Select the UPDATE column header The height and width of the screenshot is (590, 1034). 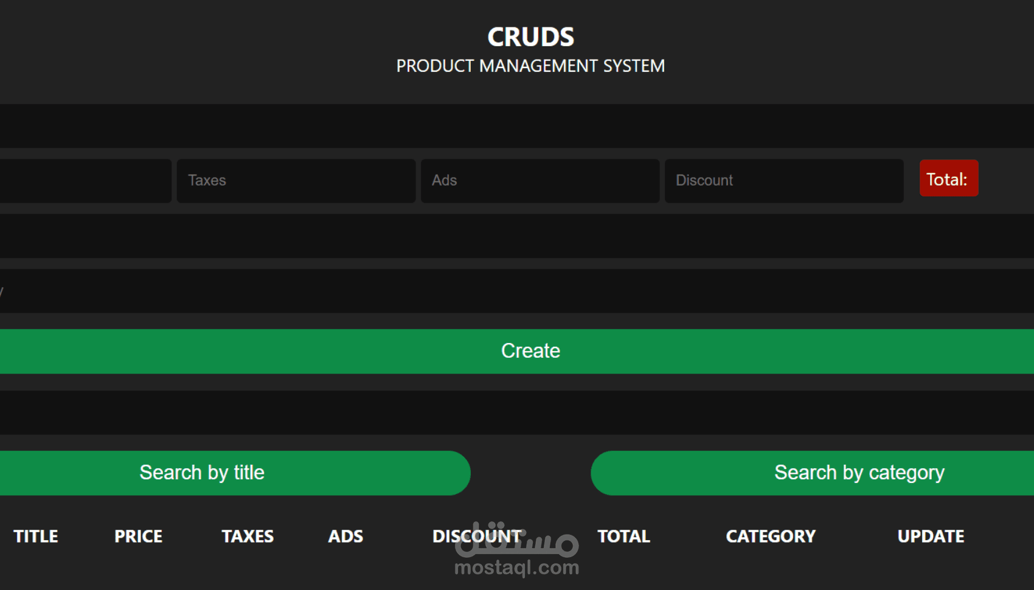pyautogui.click(x=931, y=536)
